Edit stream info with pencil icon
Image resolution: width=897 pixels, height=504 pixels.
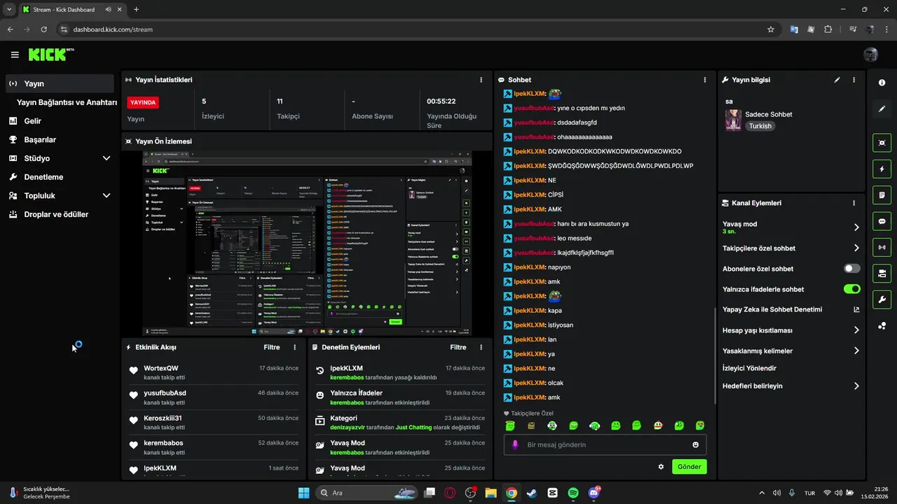pyautogui.click(x=837, y=80)
